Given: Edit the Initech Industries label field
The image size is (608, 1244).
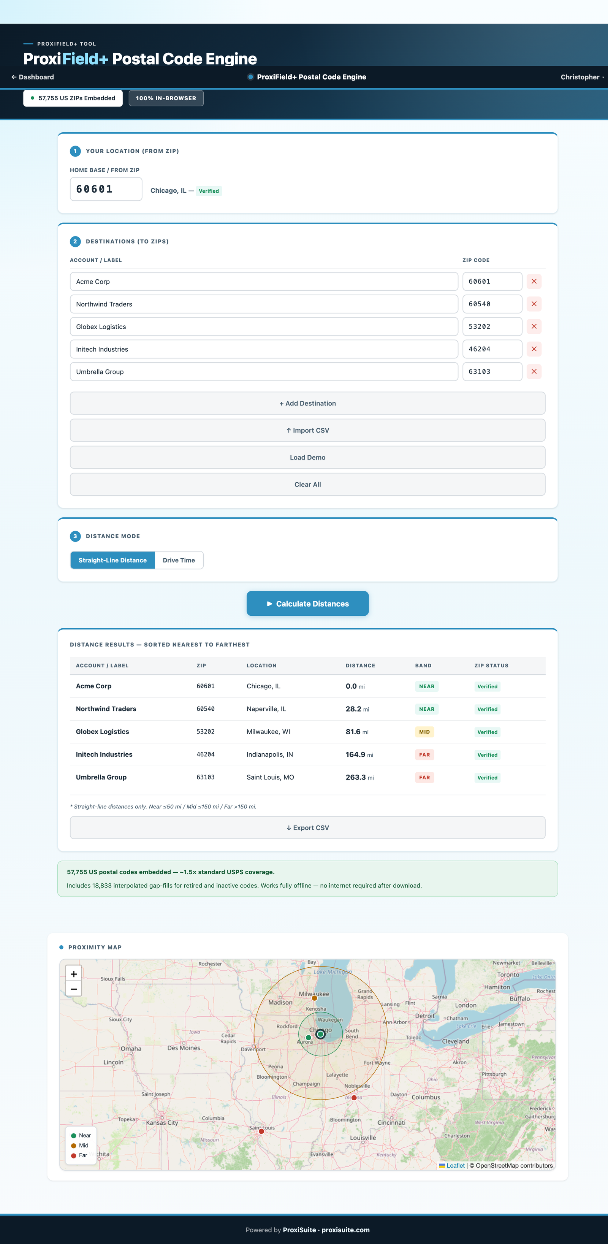Looking at the screenshot, I should [264, 349].
